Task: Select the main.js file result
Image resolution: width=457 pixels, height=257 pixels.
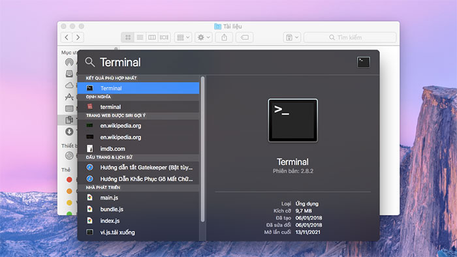Action: coord(138,198)
